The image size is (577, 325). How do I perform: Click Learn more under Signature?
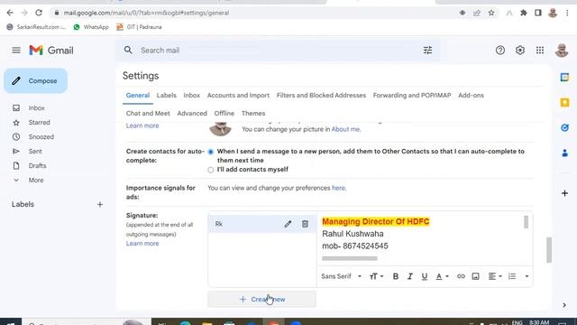pos(142,244)
